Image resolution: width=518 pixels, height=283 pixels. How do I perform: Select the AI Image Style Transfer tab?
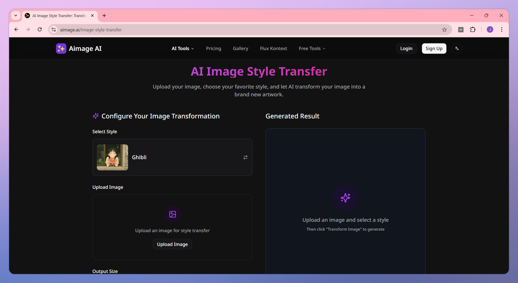pos(60,16)
